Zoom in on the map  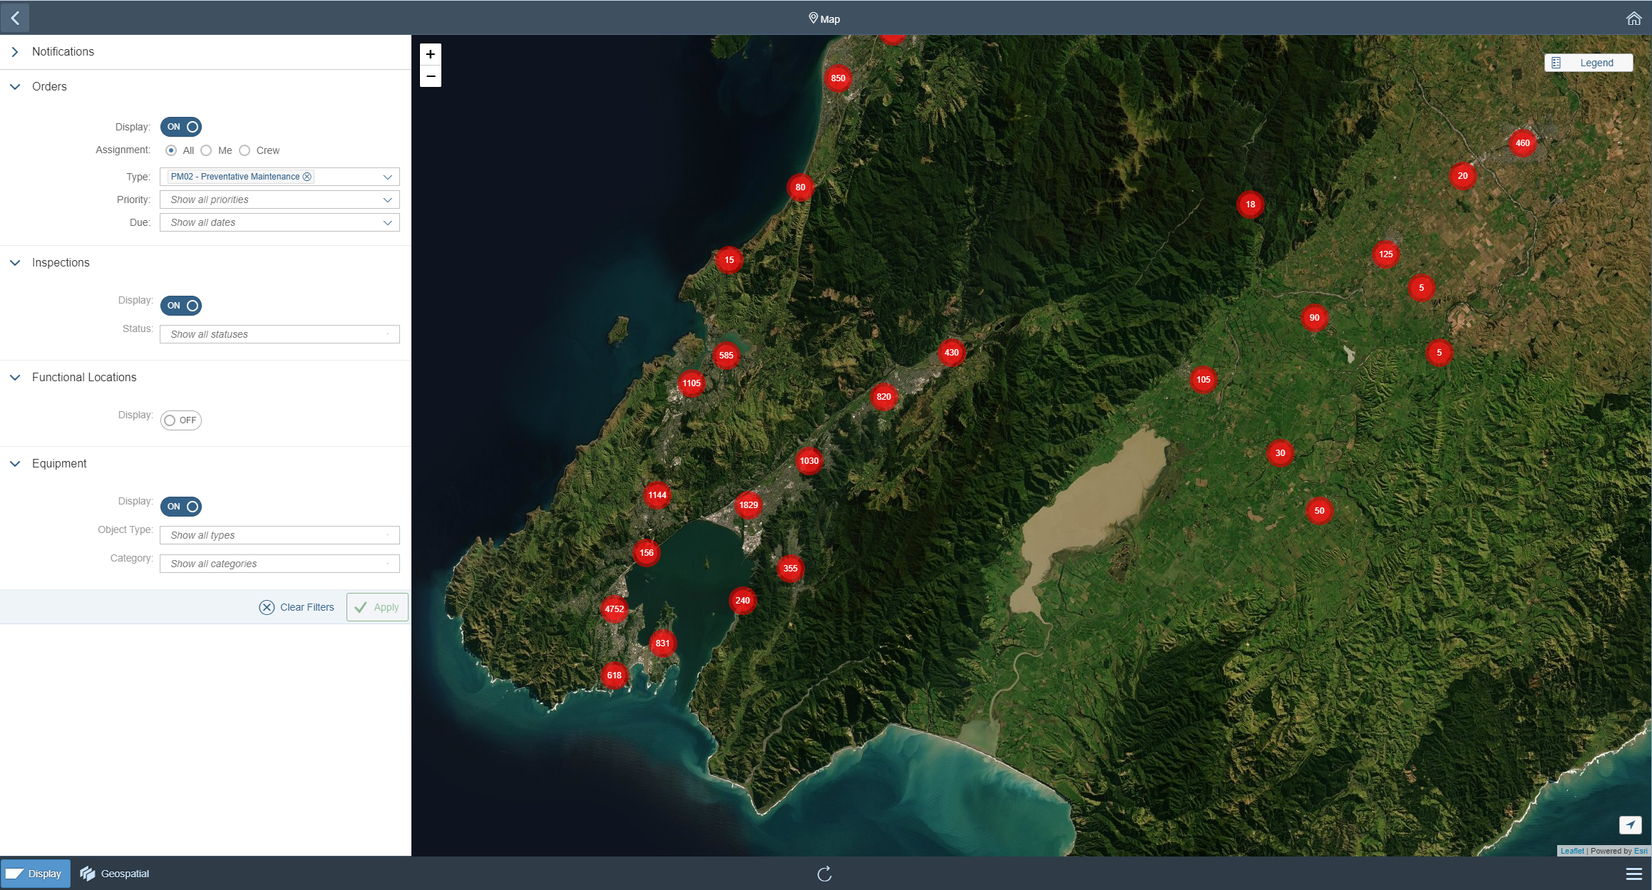(431, 54)
